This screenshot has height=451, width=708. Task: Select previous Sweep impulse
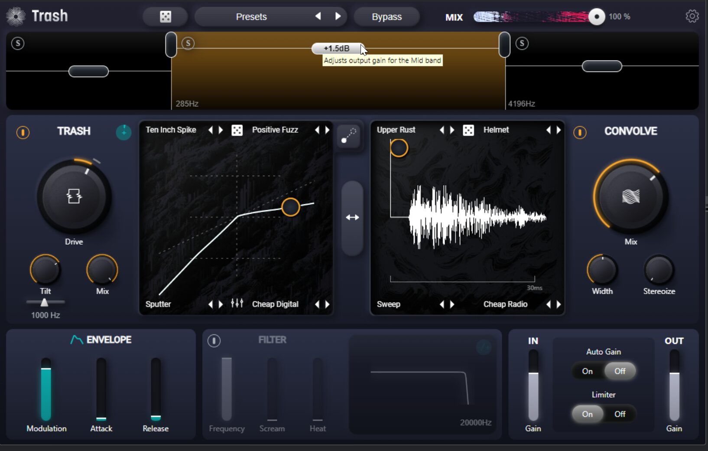point(442,304)
